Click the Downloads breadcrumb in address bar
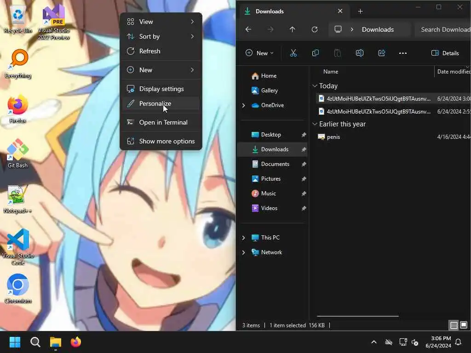Viewport: 471px width, 353px height. coord(378,29)
